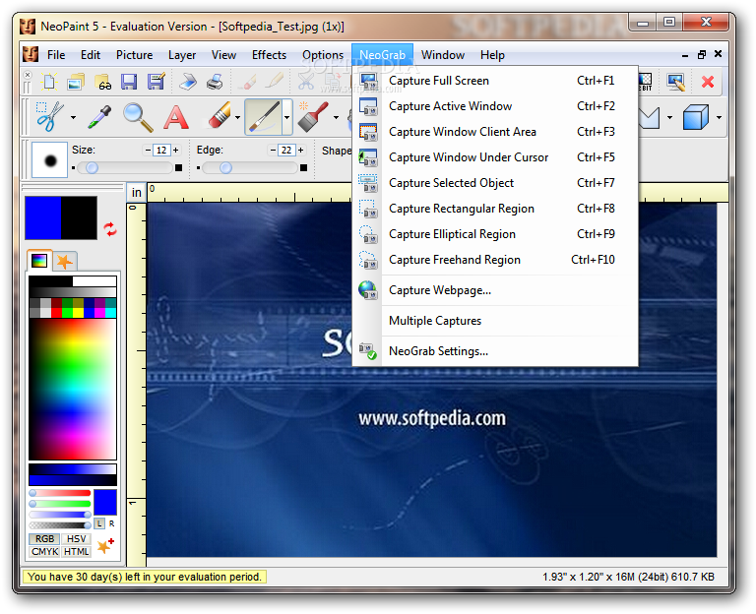Screen dimensions: 756x614
Task: Open an image using the photo folder icon
Action: click(75, 82)
